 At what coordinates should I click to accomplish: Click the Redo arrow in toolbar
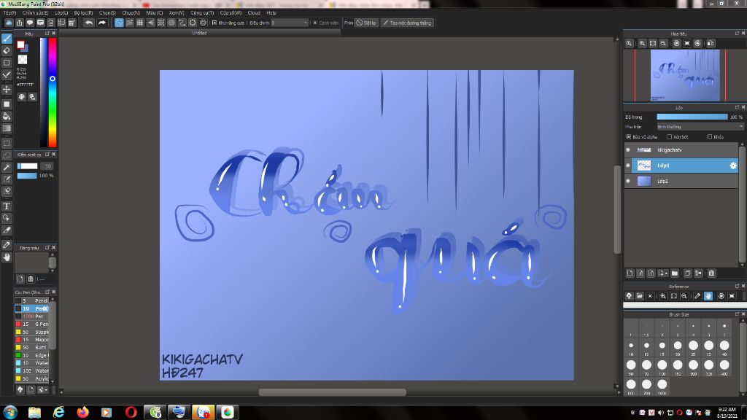(102, 23)
